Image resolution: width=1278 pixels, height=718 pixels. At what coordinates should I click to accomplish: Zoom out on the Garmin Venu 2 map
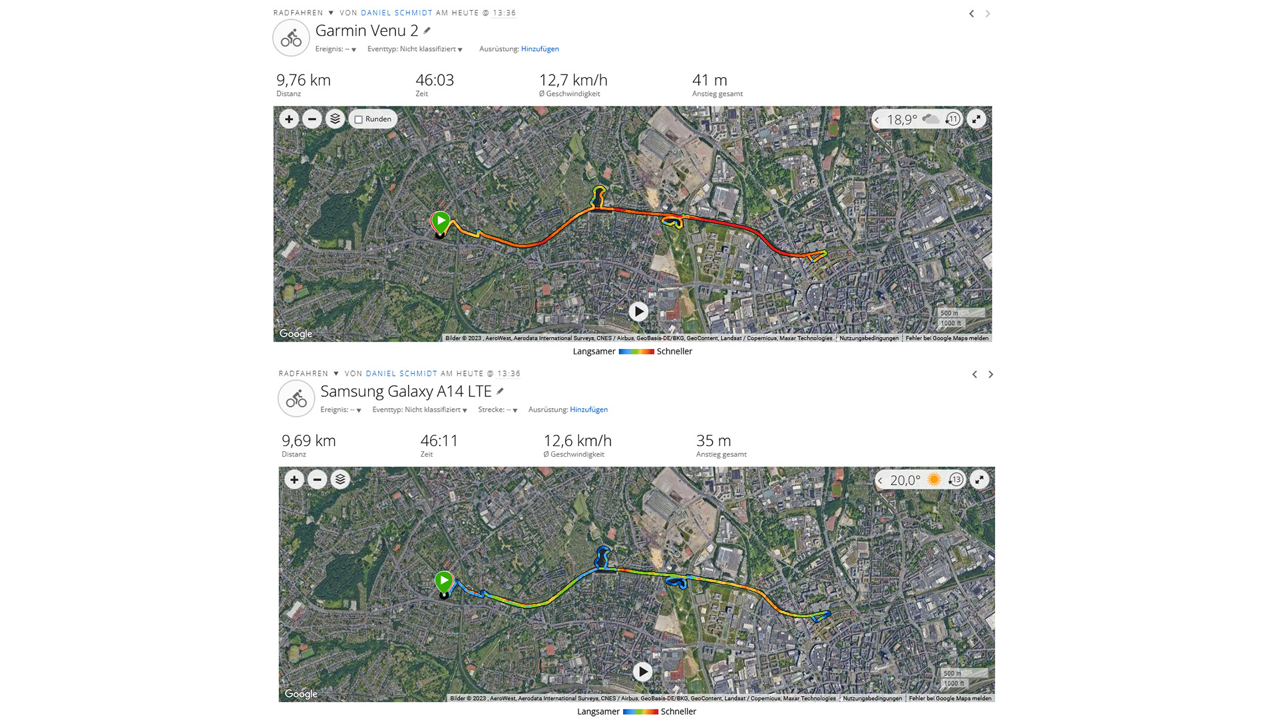312,119
